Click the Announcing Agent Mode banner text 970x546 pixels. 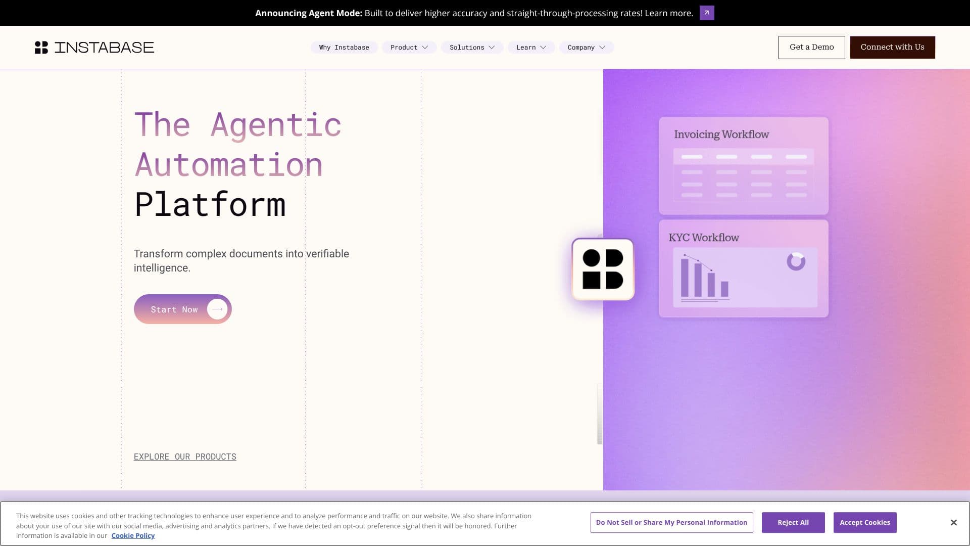tap(474, 13)
